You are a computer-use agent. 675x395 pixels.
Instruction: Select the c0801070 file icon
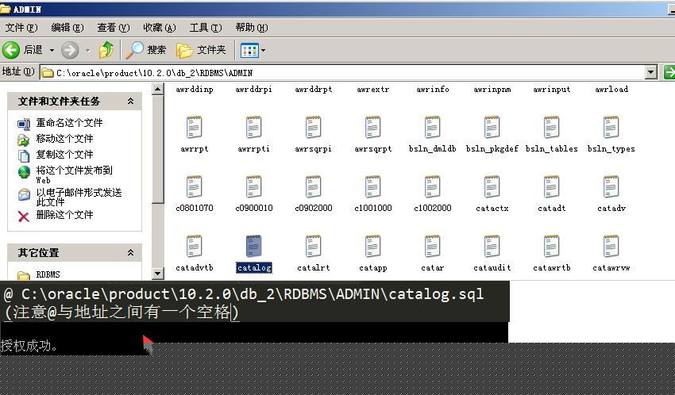coord(194,187)
